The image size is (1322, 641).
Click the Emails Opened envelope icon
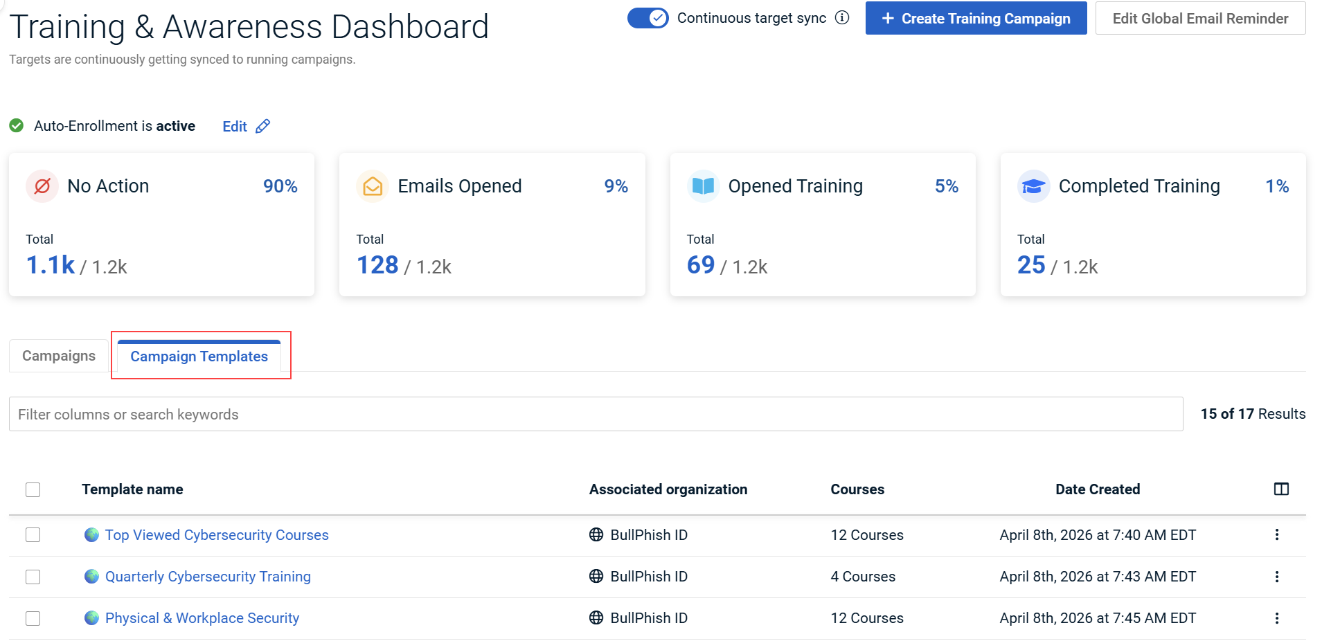tap(373, 186)
